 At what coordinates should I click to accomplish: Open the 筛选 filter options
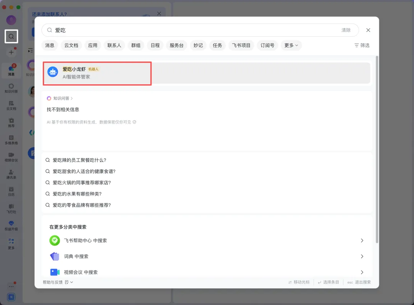(362, 45)
